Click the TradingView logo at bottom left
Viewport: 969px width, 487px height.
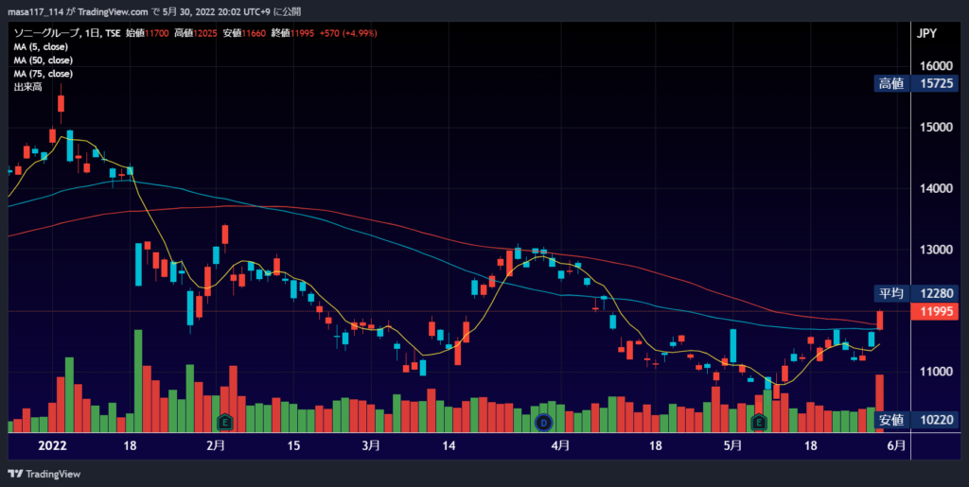point(44,474)
